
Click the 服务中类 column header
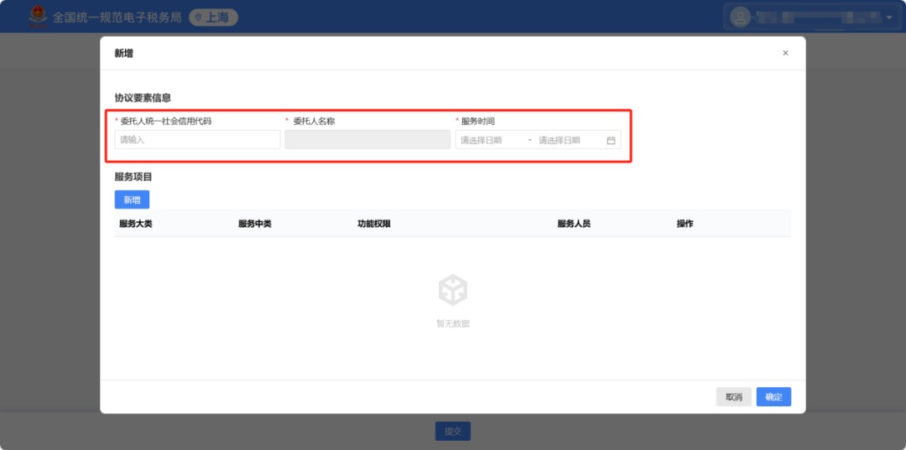[255, 224]
